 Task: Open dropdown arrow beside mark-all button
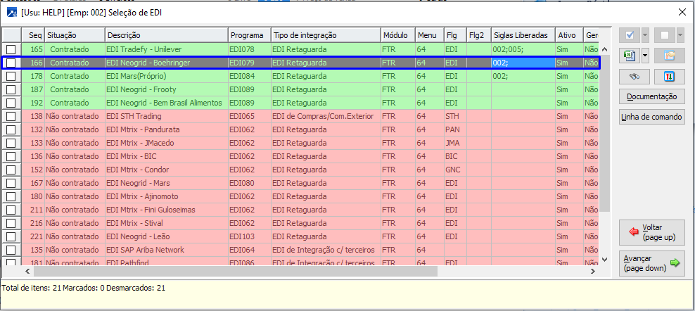[645, 35]
